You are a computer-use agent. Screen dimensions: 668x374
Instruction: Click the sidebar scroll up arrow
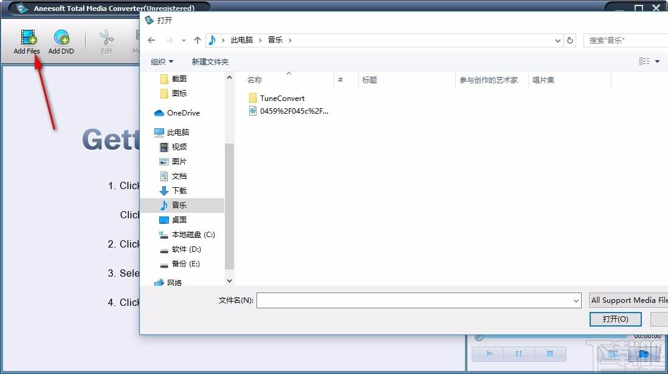coord(229,78)
